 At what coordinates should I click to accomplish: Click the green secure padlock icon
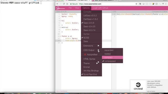71,4
